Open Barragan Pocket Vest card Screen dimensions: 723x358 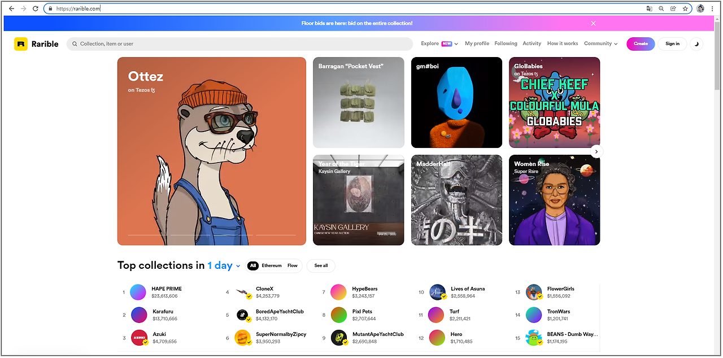click(359, 103)
